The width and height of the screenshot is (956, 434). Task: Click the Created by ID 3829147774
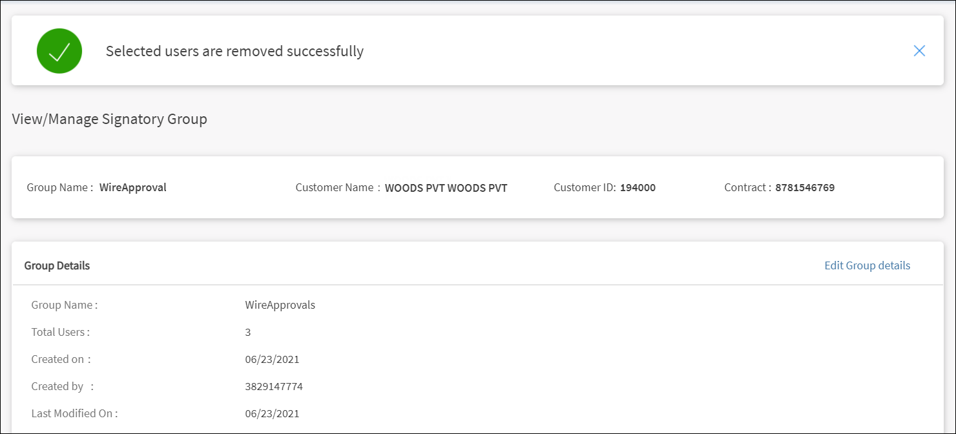tap(274, 386)
